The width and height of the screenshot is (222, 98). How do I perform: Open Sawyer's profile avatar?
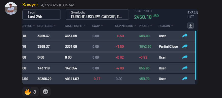11,8
